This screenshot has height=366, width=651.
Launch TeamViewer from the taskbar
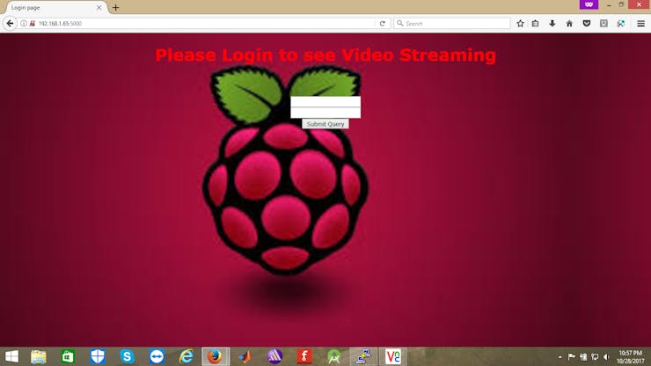tap(157, 356)
